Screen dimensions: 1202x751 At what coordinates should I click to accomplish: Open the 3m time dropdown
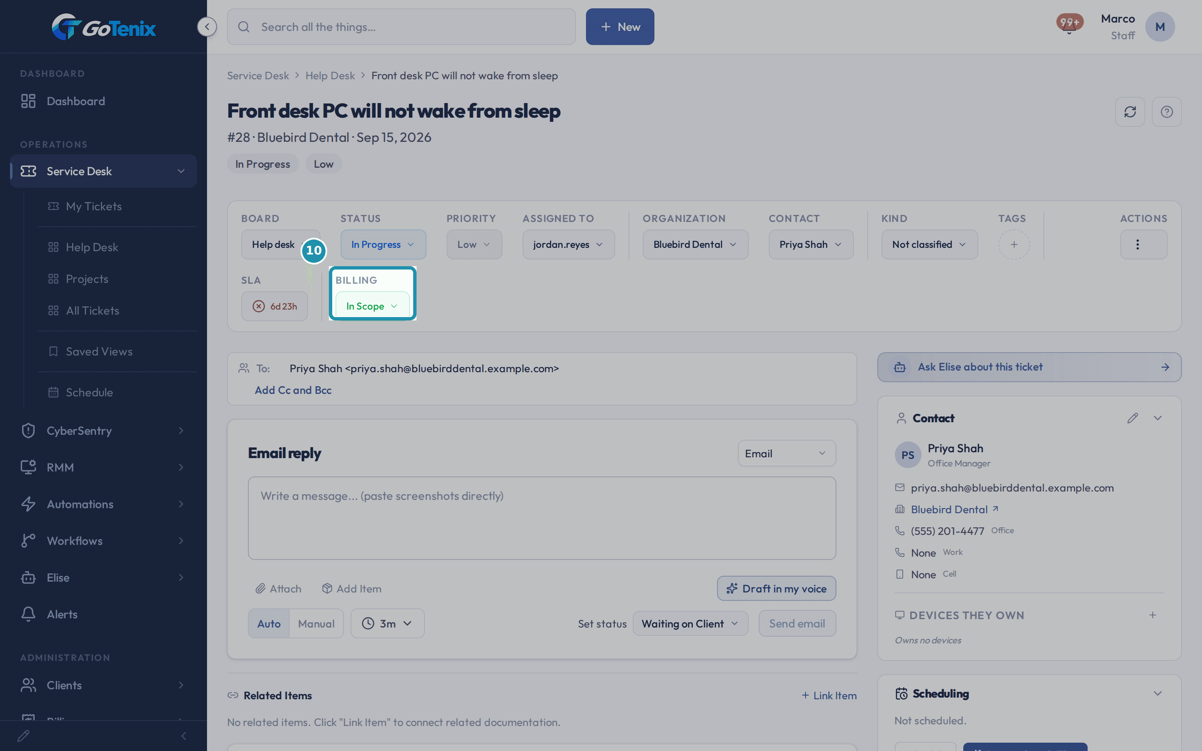coord(387,623)
